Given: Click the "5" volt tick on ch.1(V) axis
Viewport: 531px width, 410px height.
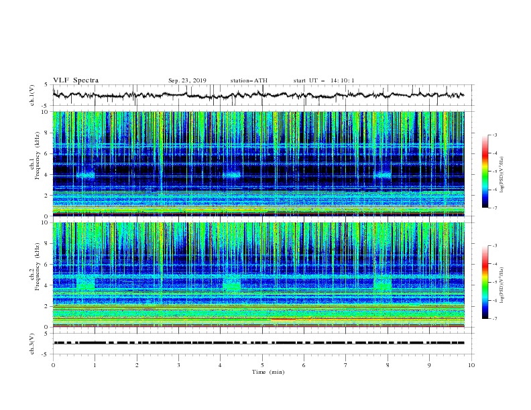Looking at the screenshot, I should (47, 84).
